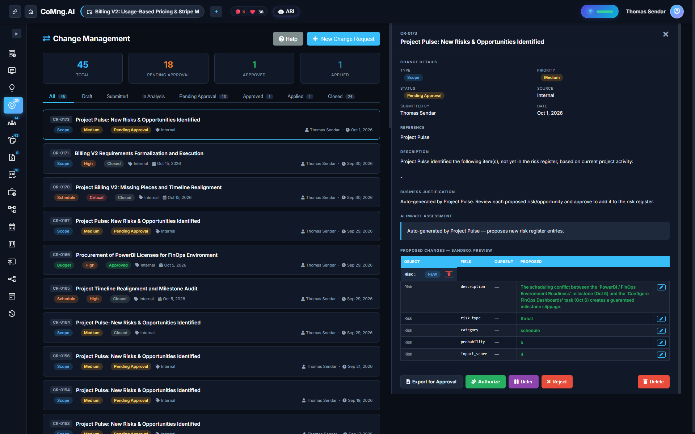Viewport: 695px width, 434px height.
Task: Defer the change request
Action: [x=523, y=382]
